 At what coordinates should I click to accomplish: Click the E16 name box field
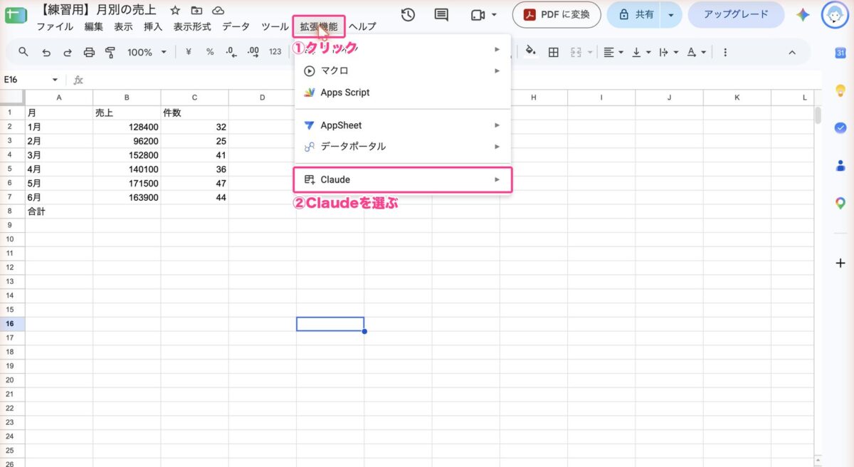click(x=26, y=80)
